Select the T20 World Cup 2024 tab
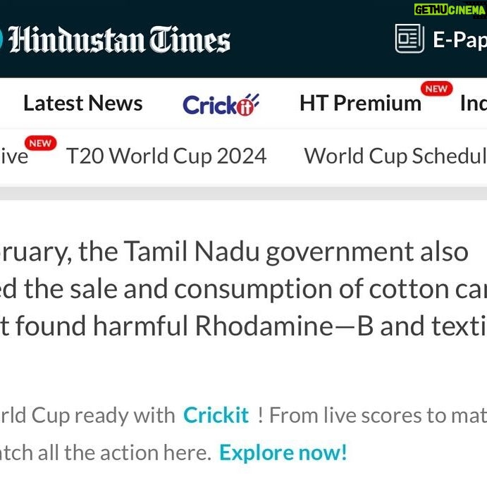The height and width of the screenshot is (487, 487). click(166, 156)
